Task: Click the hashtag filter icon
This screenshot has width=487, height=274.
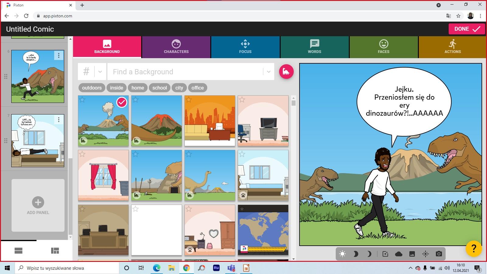Action: click(x=86, y=72)
